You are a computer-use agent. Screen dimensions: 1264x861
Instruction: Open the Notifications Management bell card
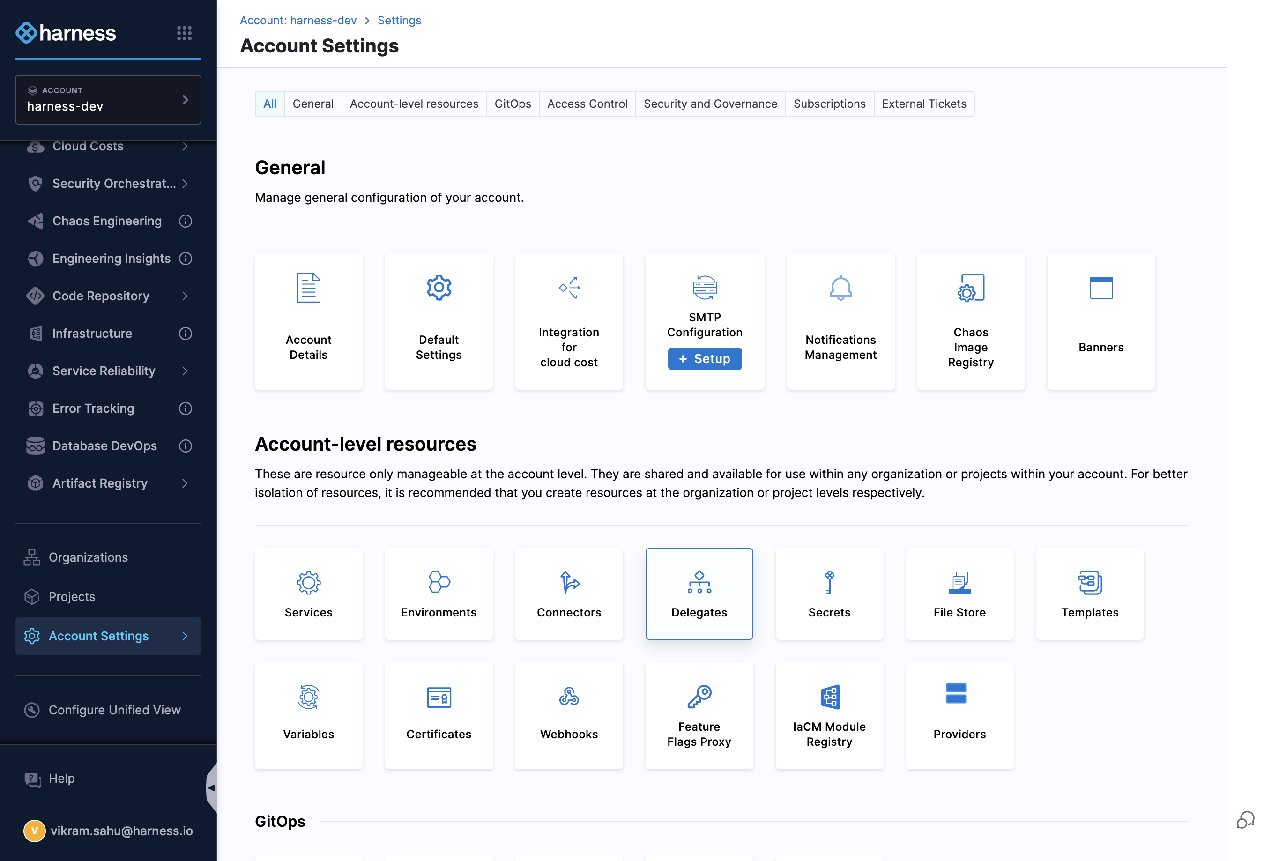click(840, 321)
